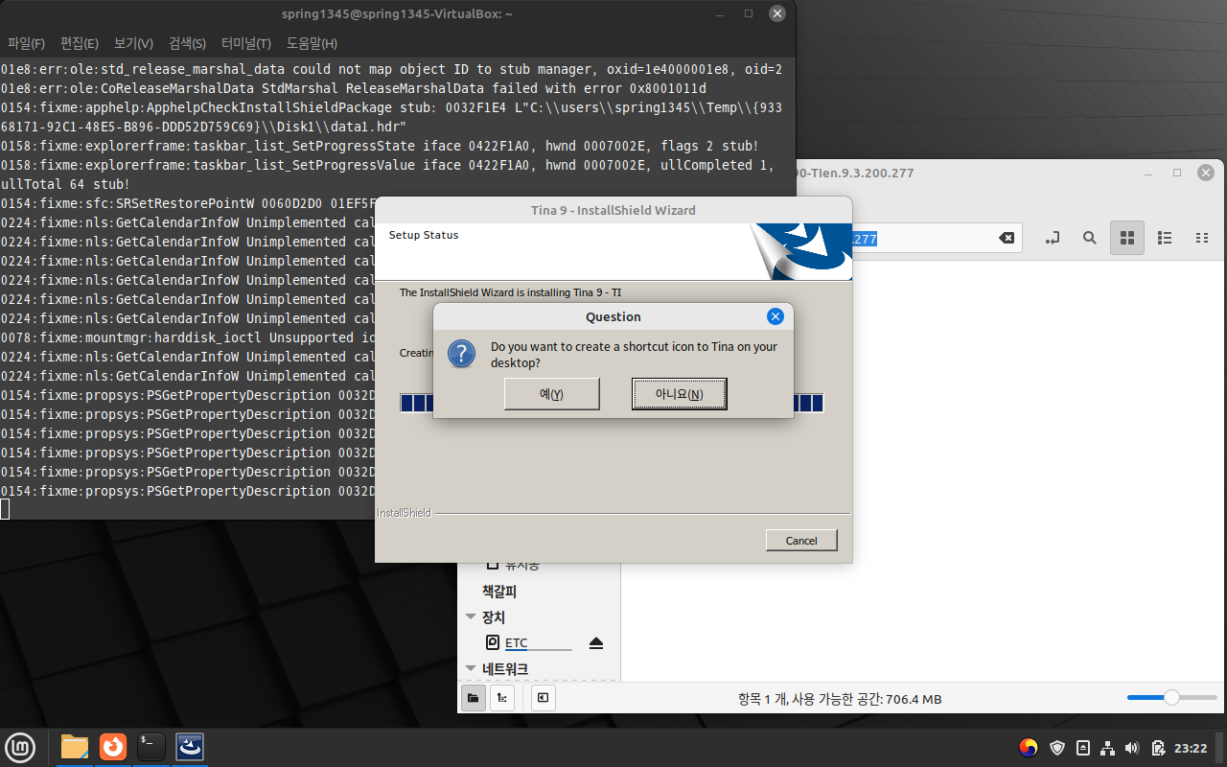Click the installation progress bar
The width and height of the screenshot is (1227, 767).
click(x=612, y=403)
